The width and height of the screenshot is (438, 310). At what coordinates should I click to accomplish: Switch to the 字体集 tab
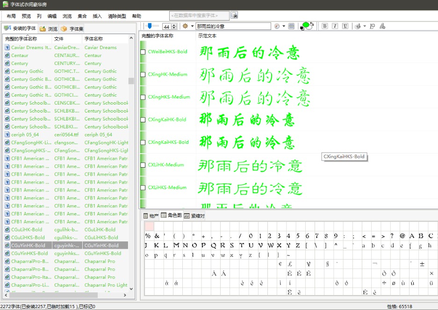(x=72, y=29)
